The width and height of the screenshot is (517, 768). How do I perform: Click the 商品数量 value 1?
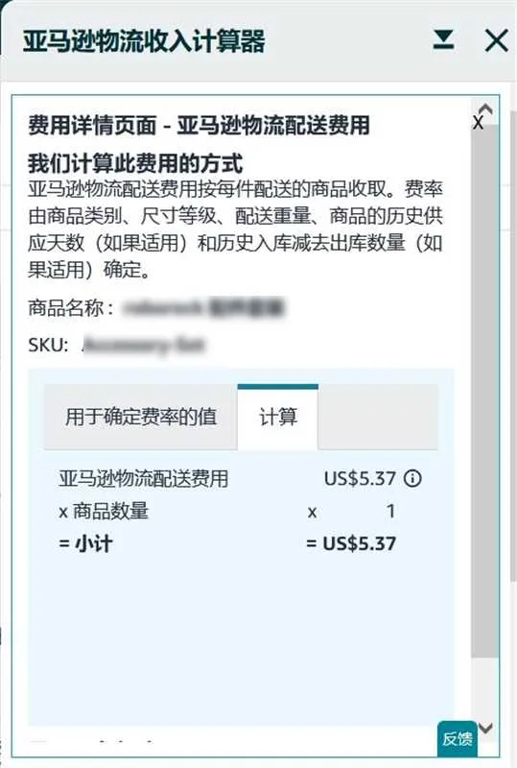(390, 511)
